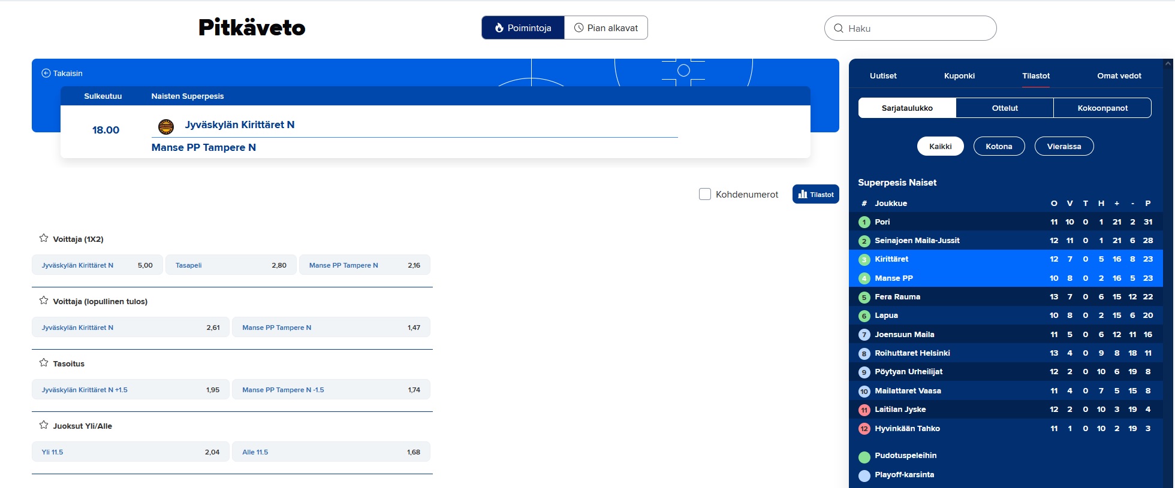Click rank badge 7 beside Joensuun Maila
This screenshot has height=488, width=1175.
864,335
